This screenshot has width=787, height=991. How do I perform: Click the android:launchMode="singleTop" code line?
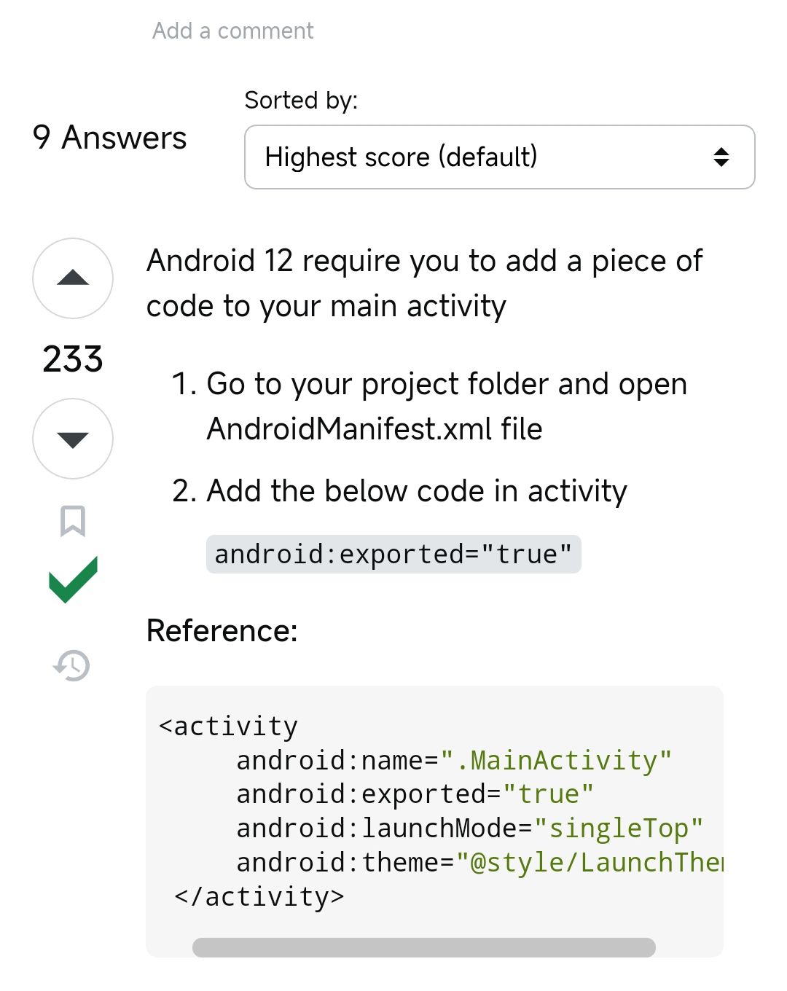[469, 829]
